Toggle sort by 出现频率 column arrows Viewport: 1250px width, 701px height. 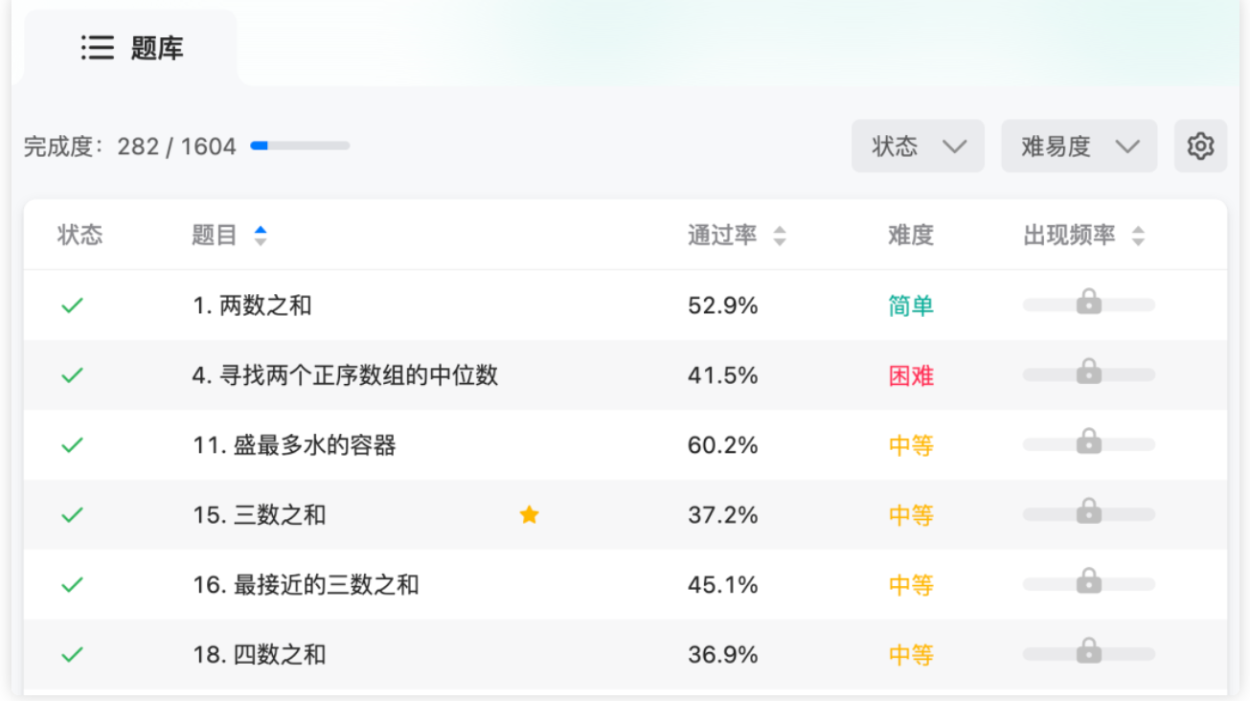tap(1138, 236)
